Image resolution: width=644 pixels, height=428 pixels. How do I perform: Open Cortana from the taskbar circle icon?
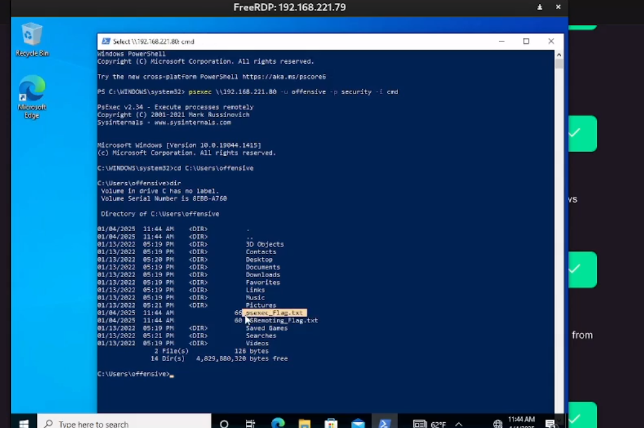click(224, 424)
